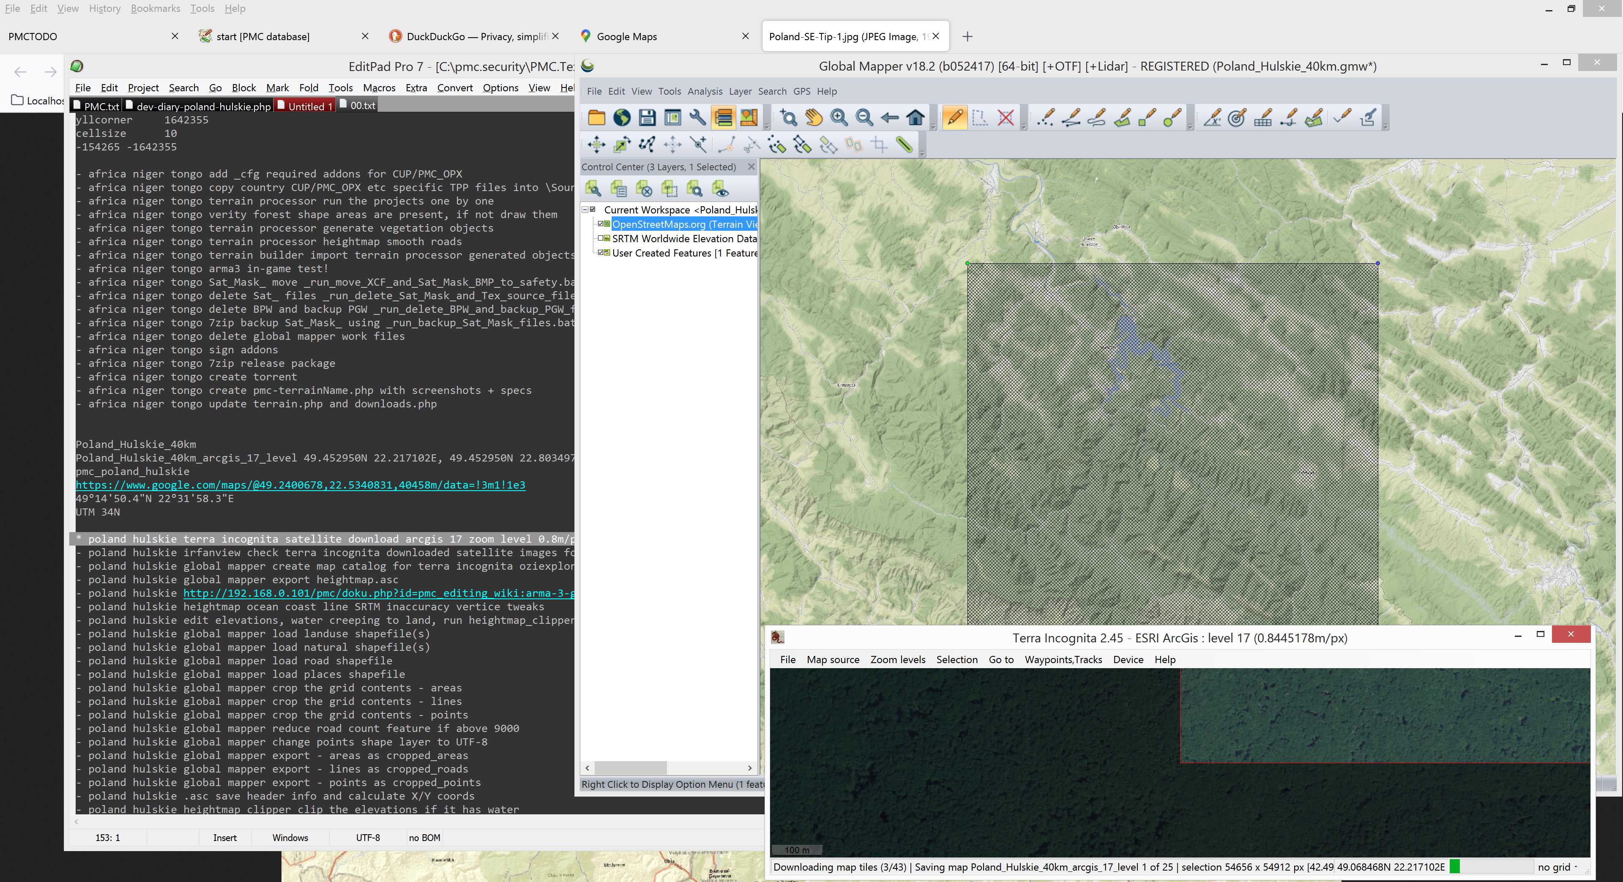Select the Pan hand tool
This screenshot has height=882, width=1623.
(813, 118)
